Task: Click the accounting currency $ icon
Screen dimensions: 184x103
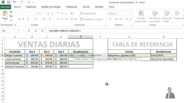Action: pos(110,19)
